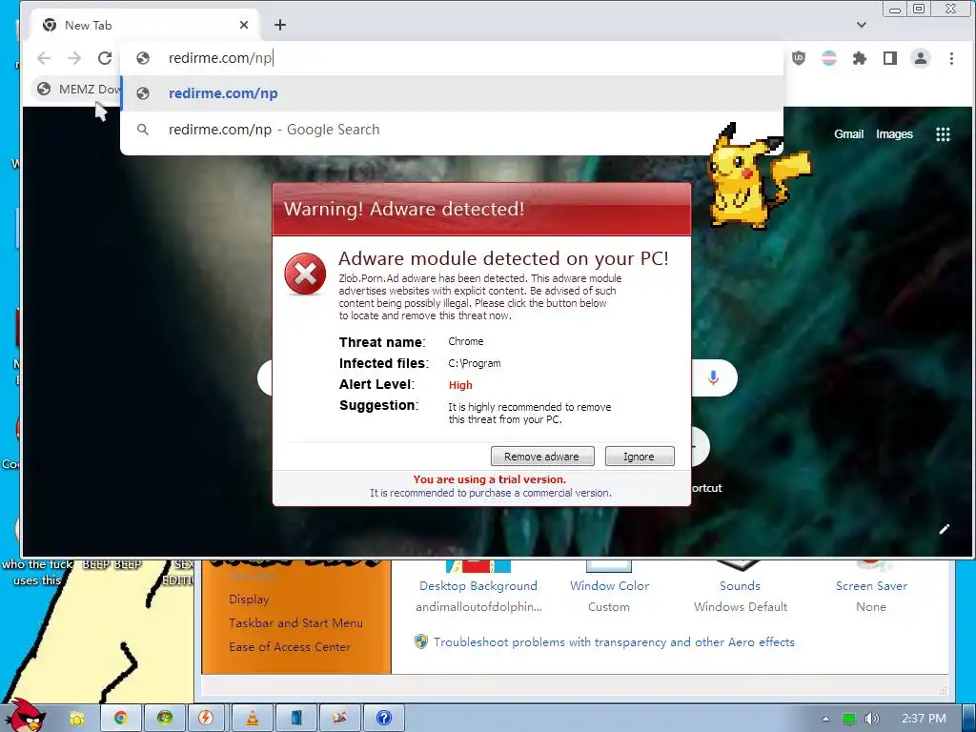Close the New Tab tab
The width and height of the screenshot is (976, 732).
pos(244,25)
